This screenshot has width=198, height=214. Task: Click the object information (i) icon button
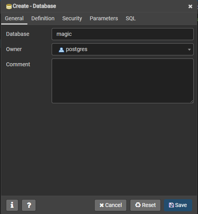click(x=12, y=205)
